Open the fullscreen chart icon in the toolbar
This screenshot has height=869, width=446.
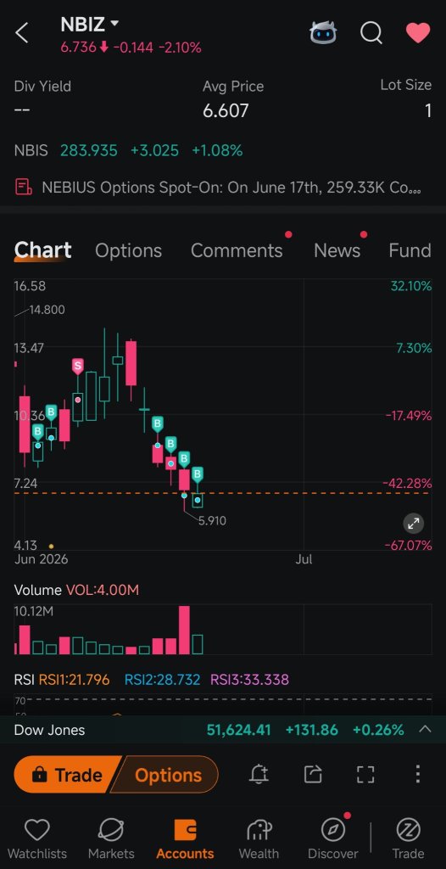(x=365, y=774)
